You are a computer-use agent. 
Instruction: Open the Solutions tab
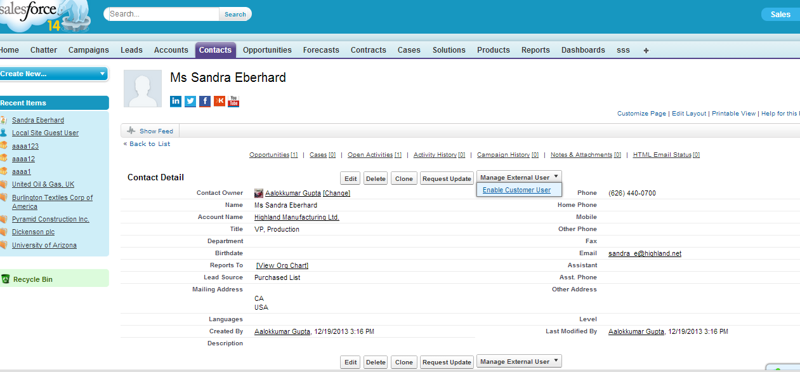pos(449,50)
